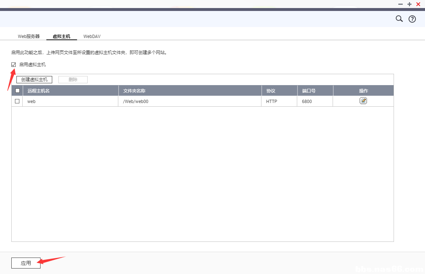425x274 pixels.
Task: Click the 文件夹名称 column header
Action: pos(134,91)
